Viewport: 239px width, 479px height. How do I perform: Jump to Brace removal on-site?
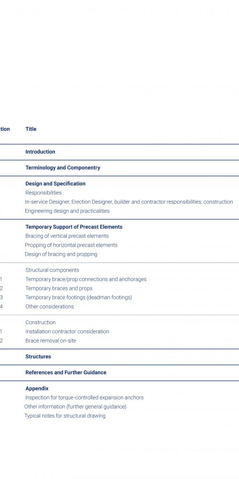[x=51, y=341]
